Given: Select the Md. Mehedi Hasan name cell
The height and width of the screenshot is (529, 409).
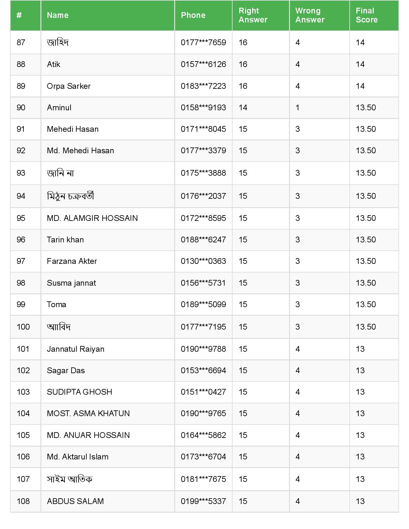Looking at the screenshot, I should pyautogui.click(x=80, y=151).
